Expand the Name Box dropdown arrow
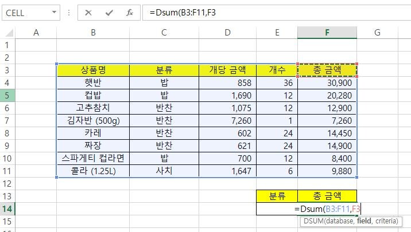411x232 pixels. 54,12
